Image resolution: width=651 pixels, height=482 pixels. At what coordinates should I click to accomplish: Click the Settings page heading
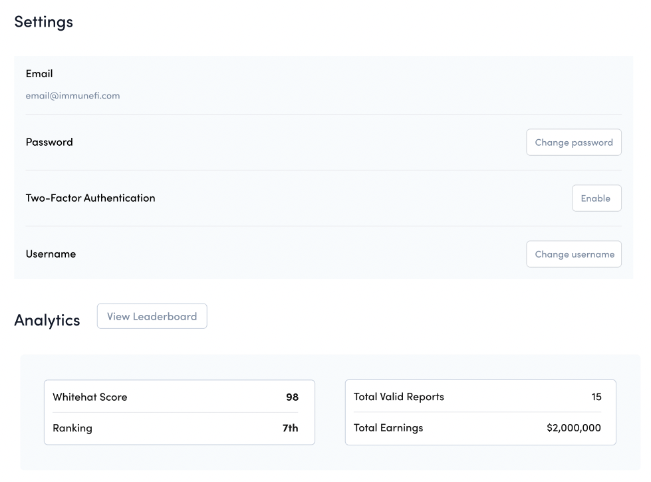point(43,21)
